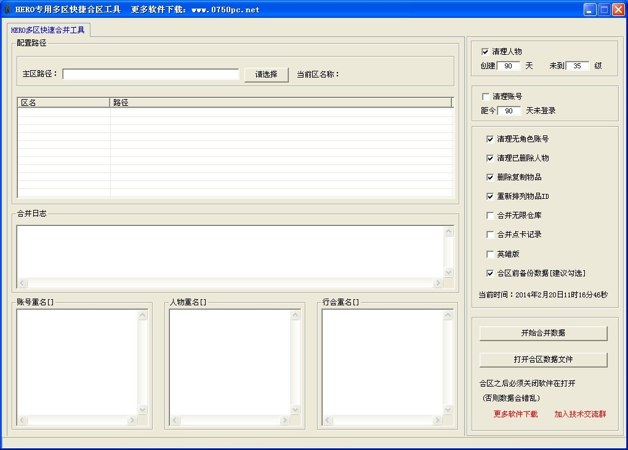Click the 路径 column header
Screen dimensions: 628x450
(x=280, y=103)
